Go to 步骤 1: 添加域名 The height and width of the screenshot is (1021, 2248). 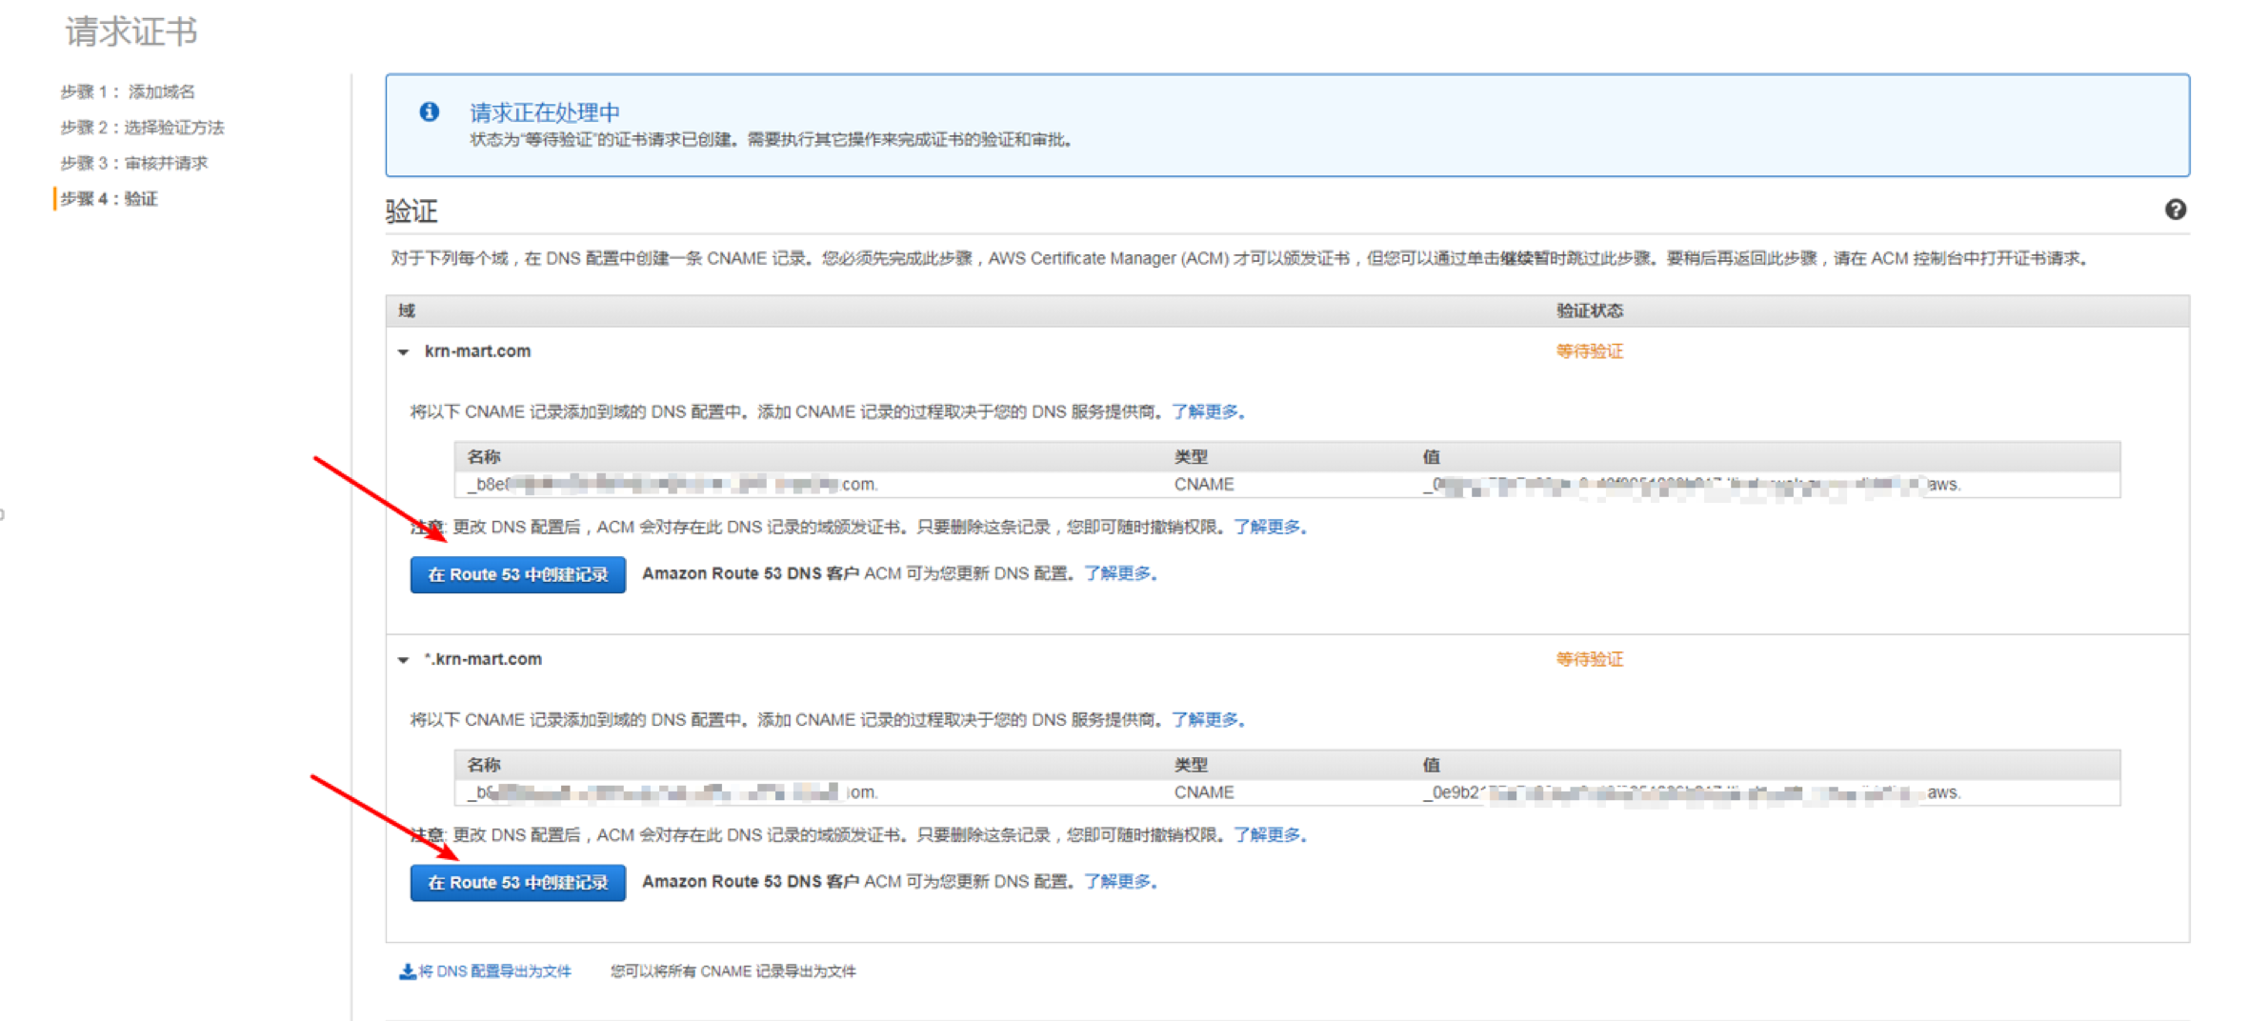128,91
